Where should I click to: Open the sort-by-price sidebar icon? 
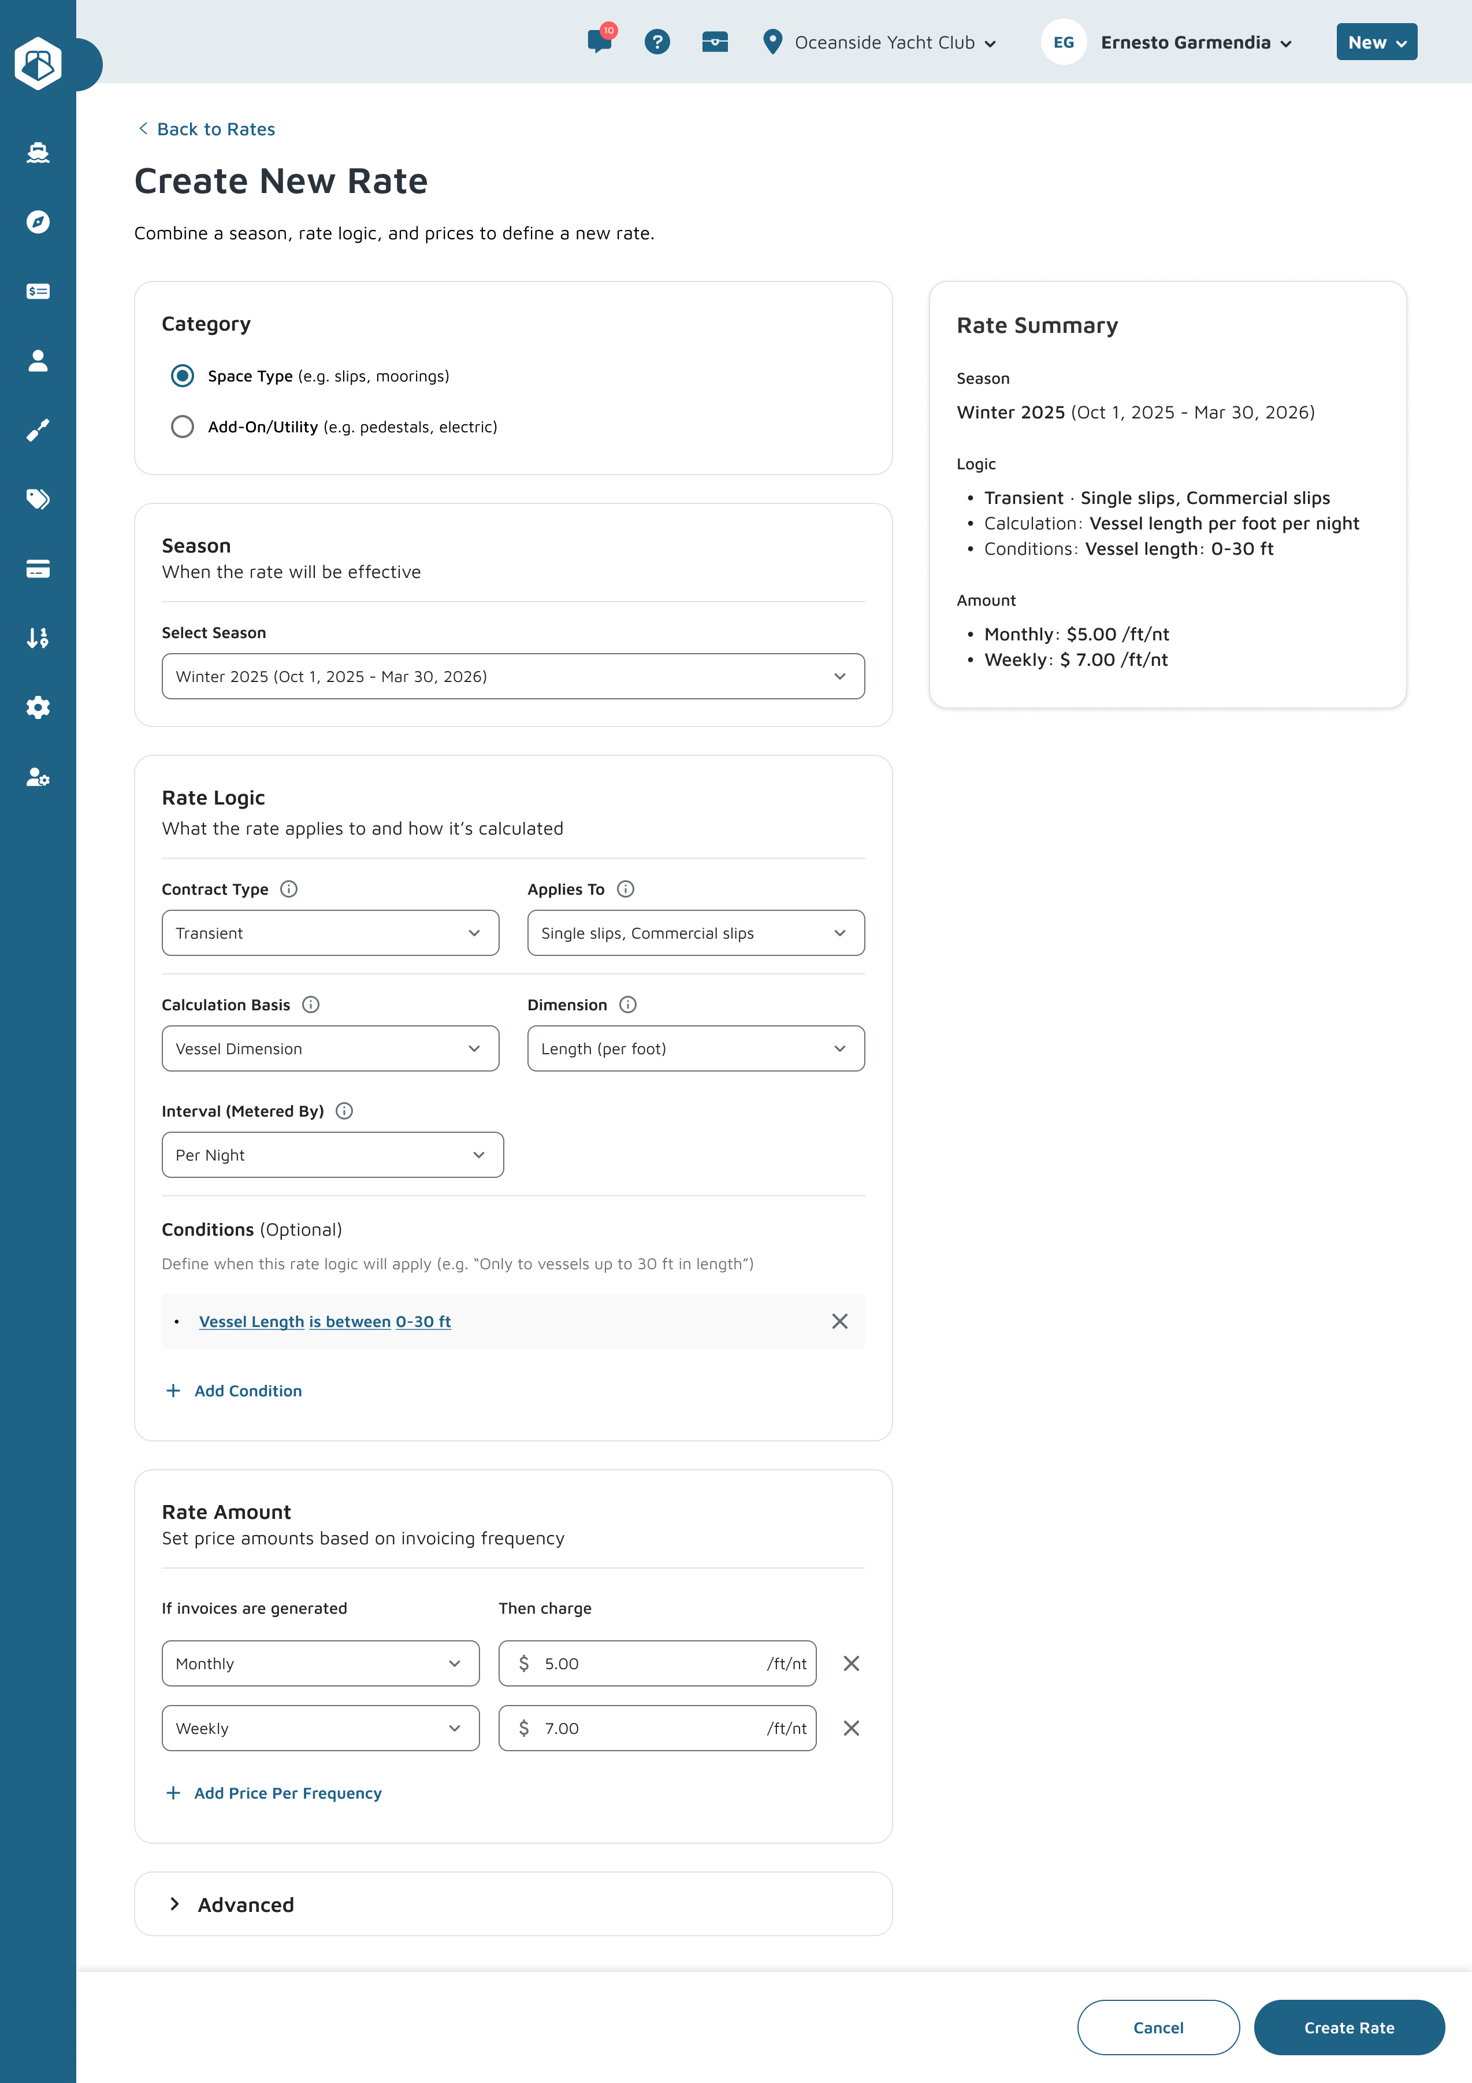(x=38, y=637)
